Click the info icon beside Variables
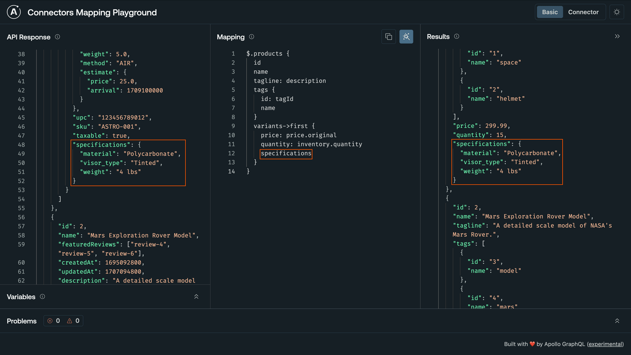The image size is (631, 355). click(x=42, y=296)
